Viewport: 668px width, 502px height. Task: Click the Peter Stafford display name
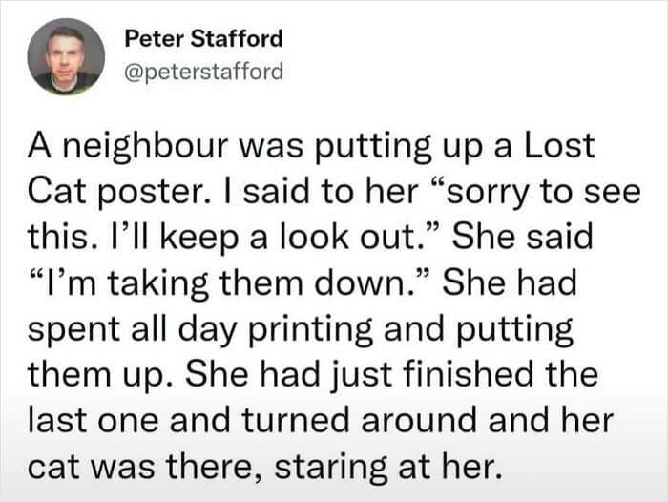point(203,39)
